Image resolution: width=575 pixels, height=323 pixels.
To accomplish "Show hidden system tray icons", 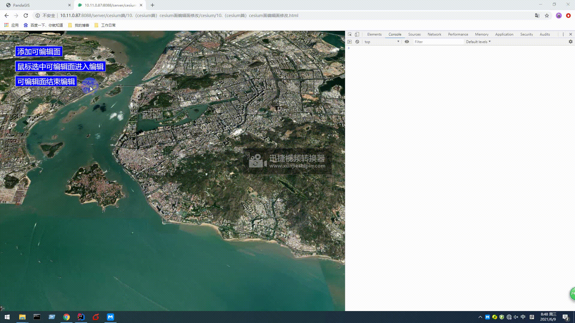I will (x=480, y=317).
